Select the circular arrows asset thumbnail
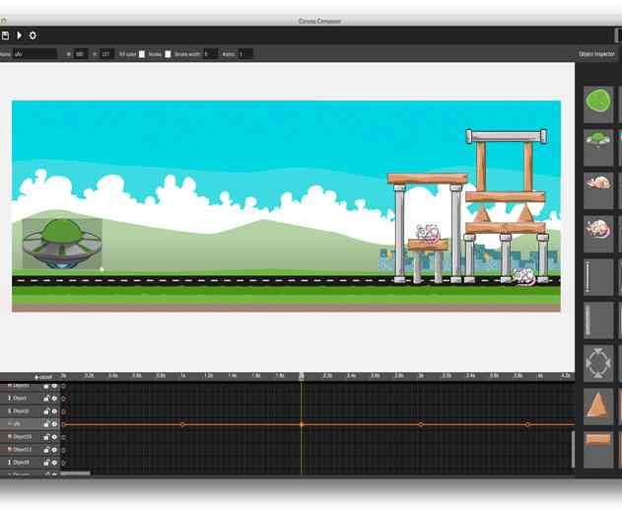622x515 pixels. tap(598, 363)
